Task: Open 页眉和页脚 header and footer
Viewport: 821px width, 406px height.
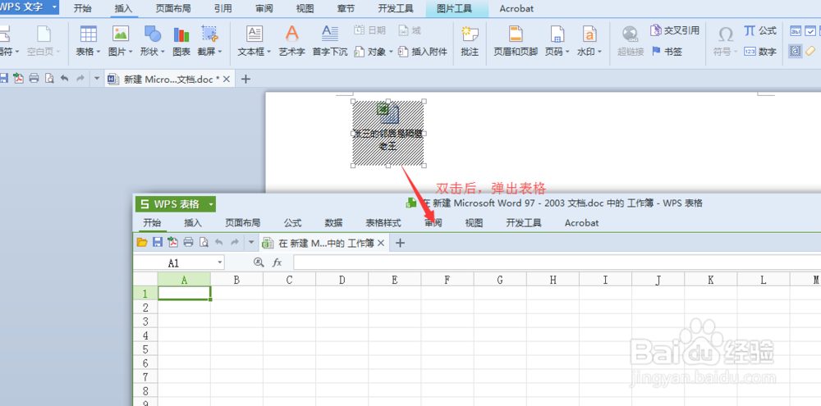Action: pyautogui.click(x=516, y=41)
